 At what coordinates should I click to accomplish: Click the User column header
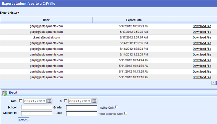(46, 20)
